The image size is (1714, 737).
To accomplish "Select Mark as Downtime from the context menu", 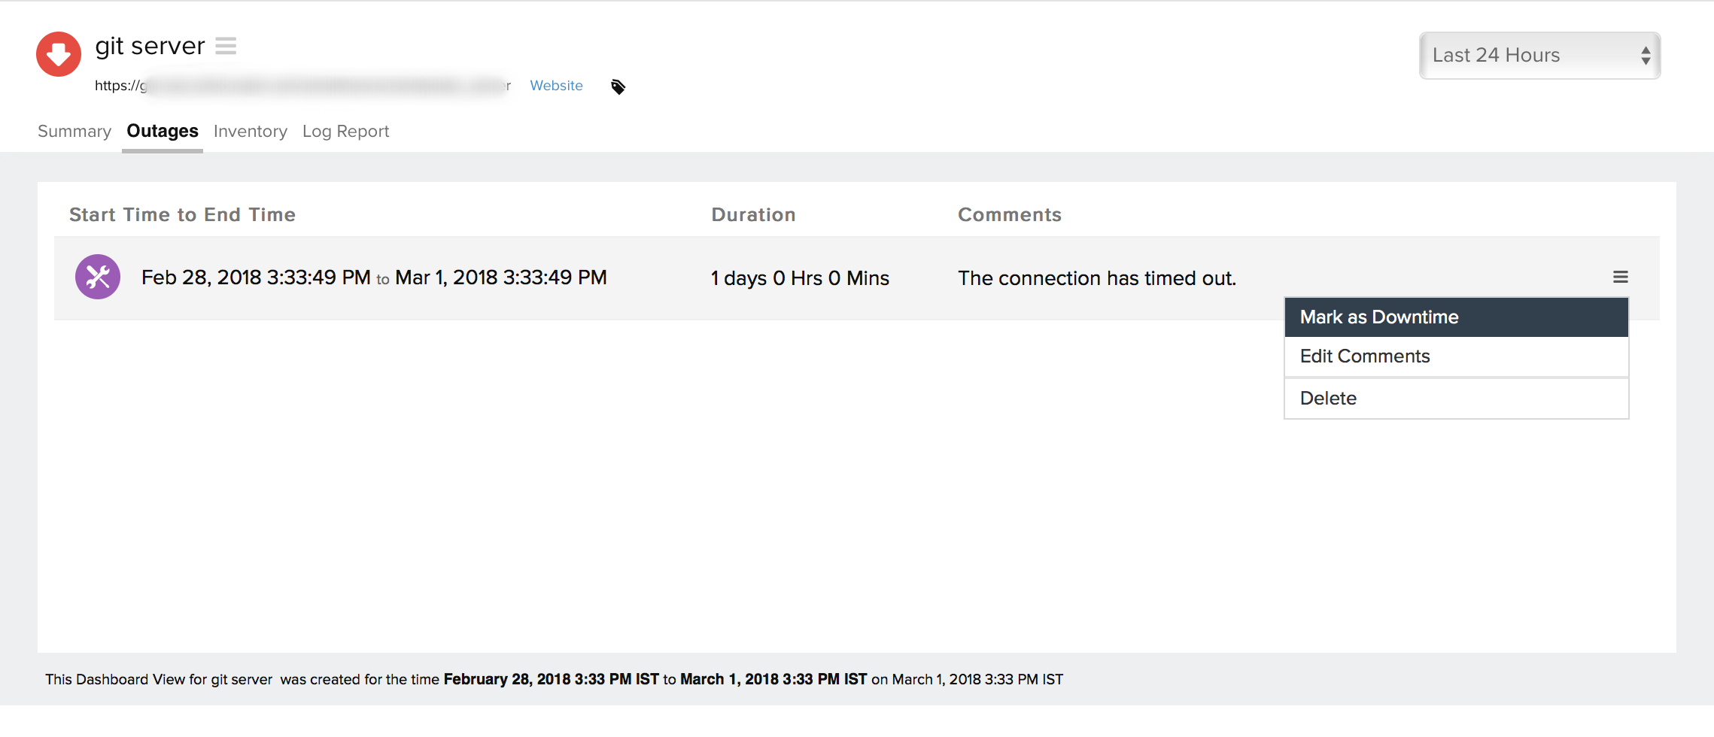I will 1378,317.
